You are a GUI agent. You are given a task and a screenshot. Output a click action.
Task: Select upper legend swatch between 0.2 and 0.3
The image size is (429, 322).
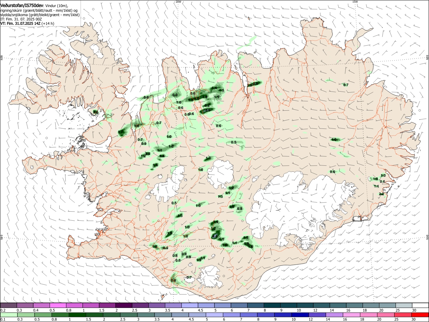click(8, 305)
